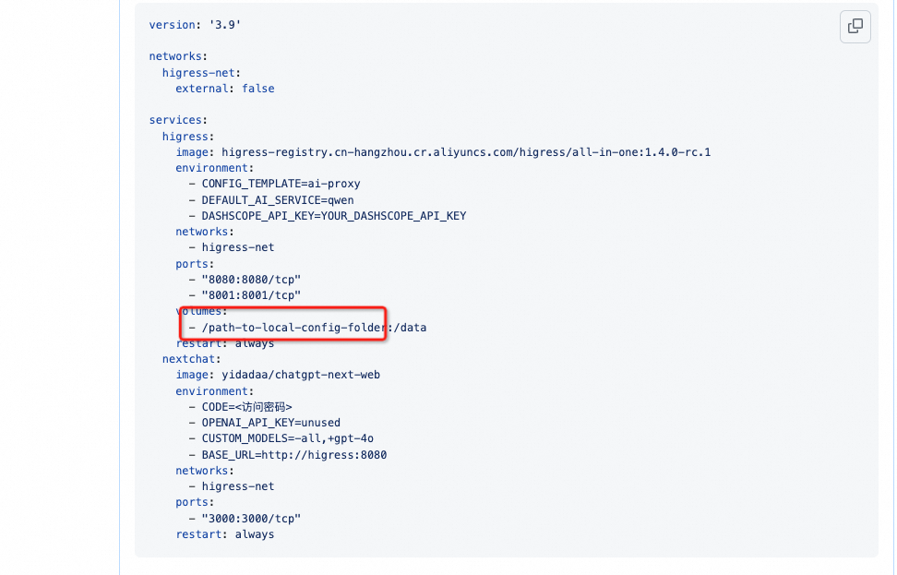Click the yidadaa/chatgpt-next-web image name

(x=301, y=376)
